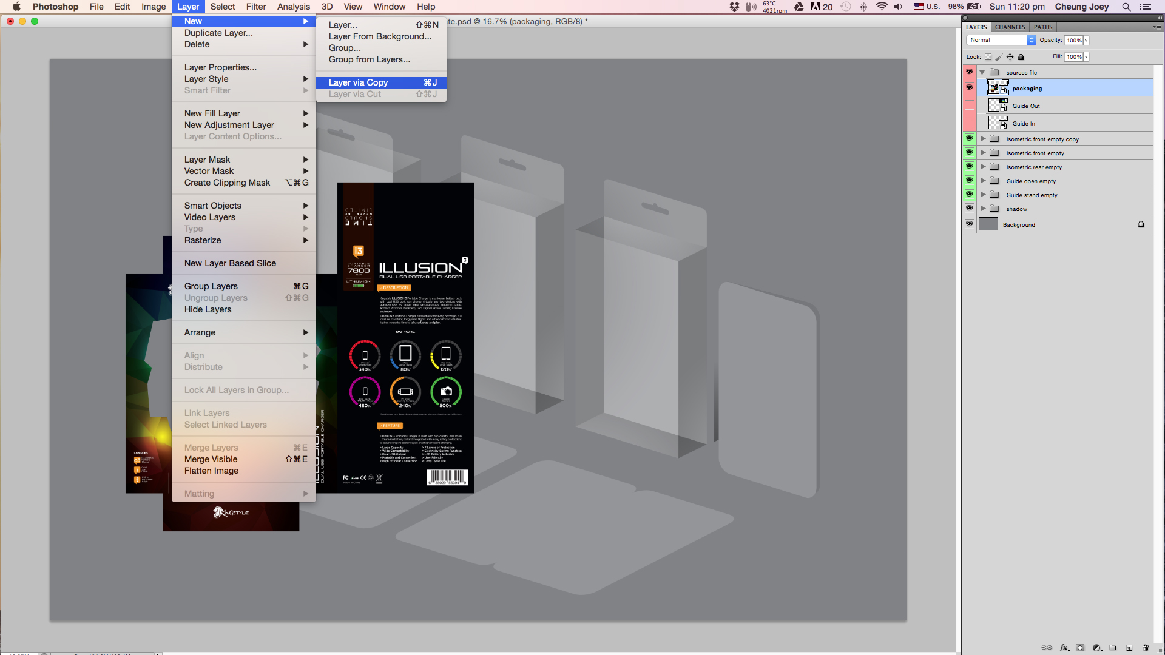Hide the shadow group
The width and height of the screenshot is (1165, 655).
click(969, 208)
